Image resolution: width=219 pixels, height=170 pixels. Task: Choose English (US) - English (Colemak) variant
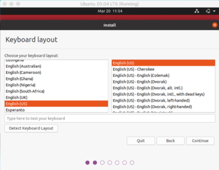coord(163,75)
